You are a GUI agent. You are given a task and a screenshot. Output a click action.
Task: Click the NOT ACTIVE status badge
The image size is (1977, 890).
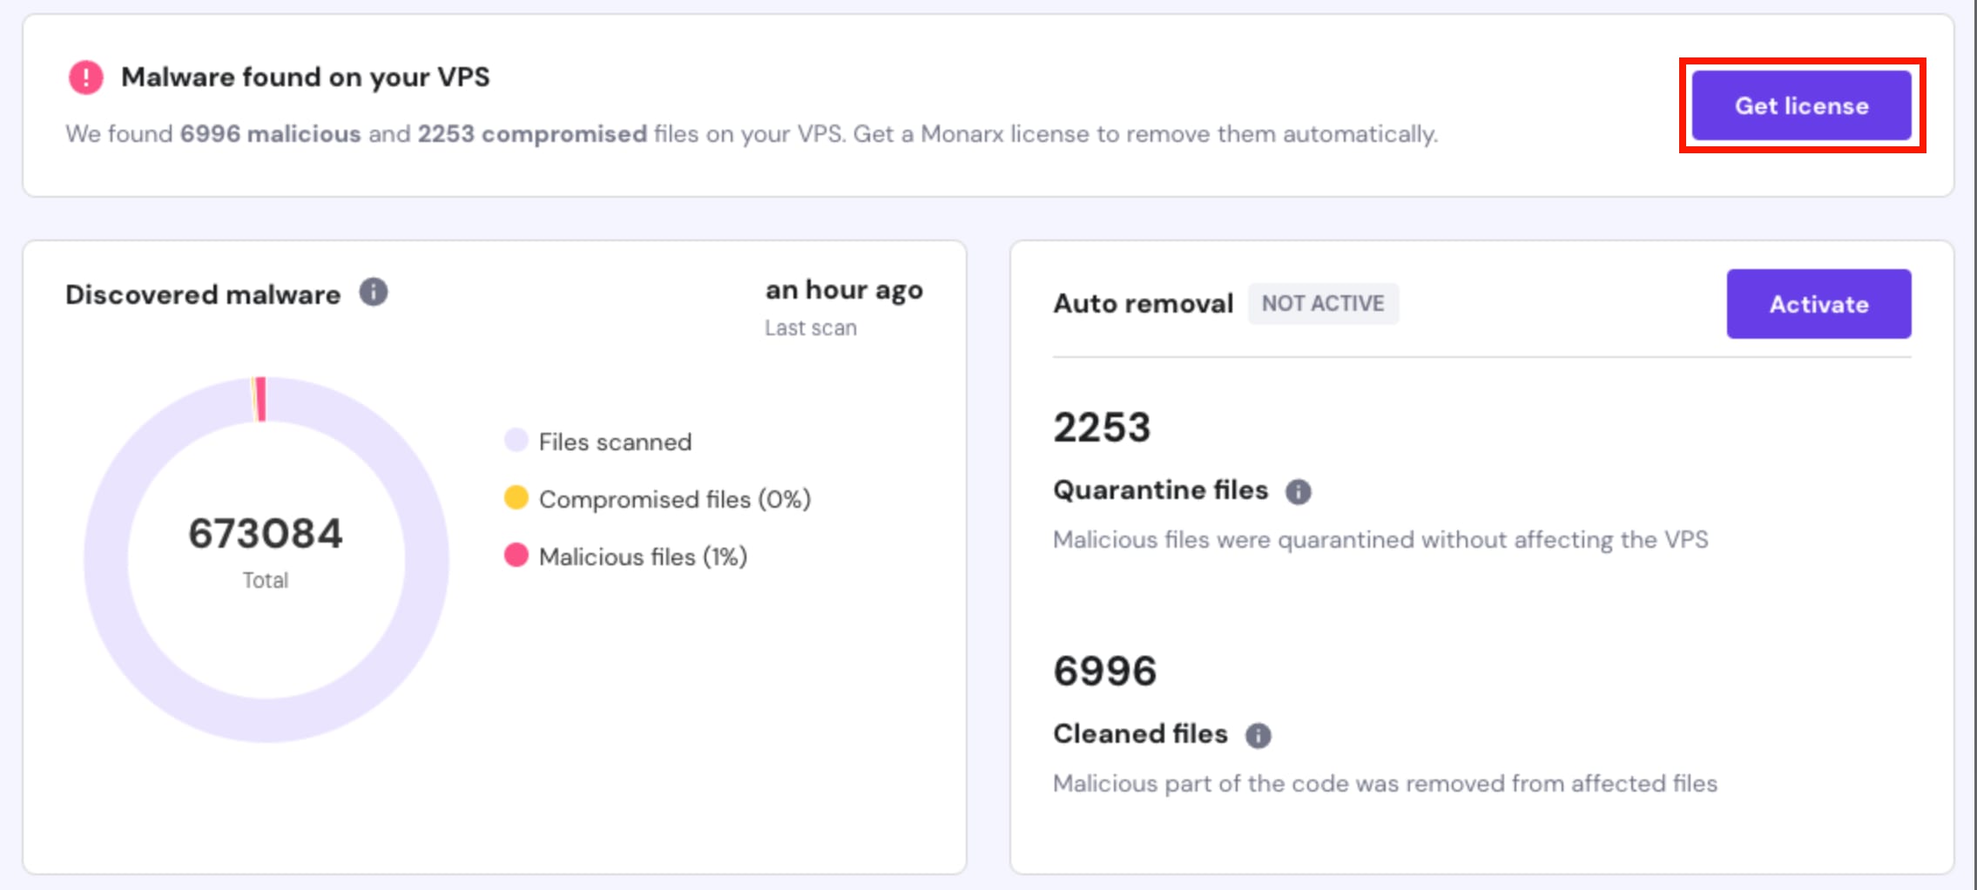click(x=1323, y=303)
